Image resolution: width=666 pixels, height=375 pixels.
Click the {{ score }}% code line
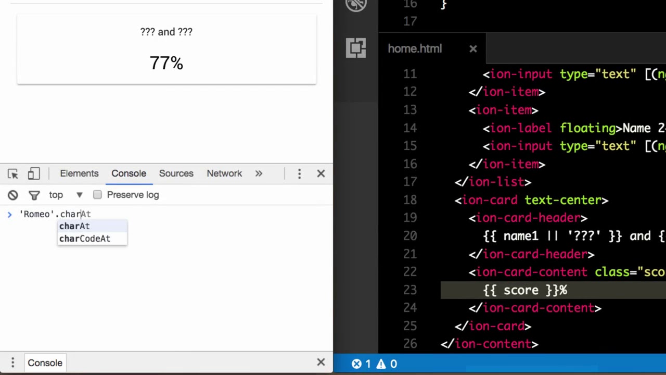tap(525, 290)
